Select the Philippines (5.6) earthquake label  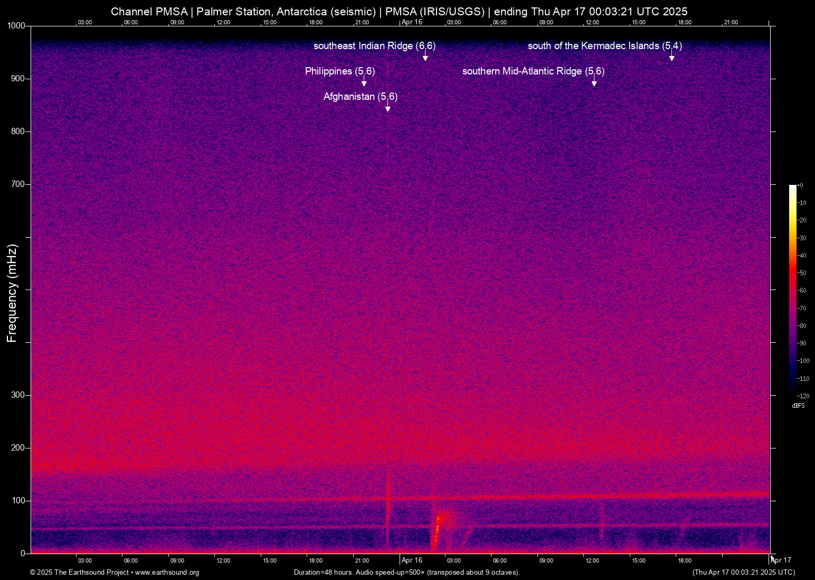click(x=339, y=71)
